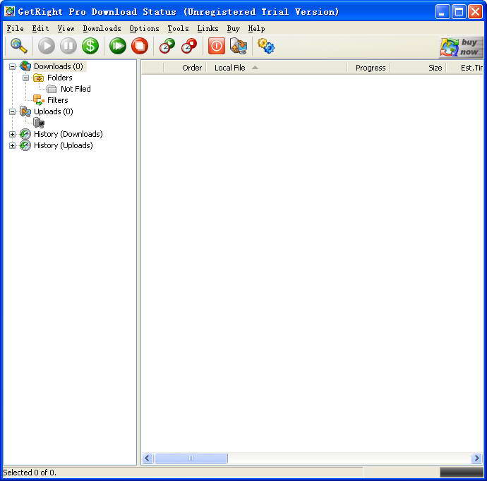This screenshot has width=487, height=481.
Task: Open the Buy menu
Action: (233, 28)
